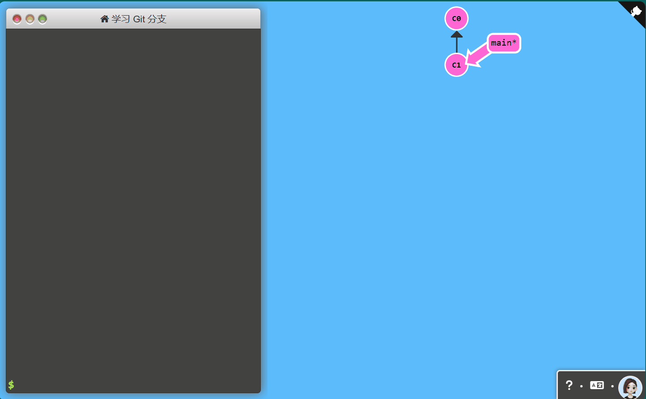Open the language translation icon
The width and height of the screenshot is (646, 399).
point(596,385)
